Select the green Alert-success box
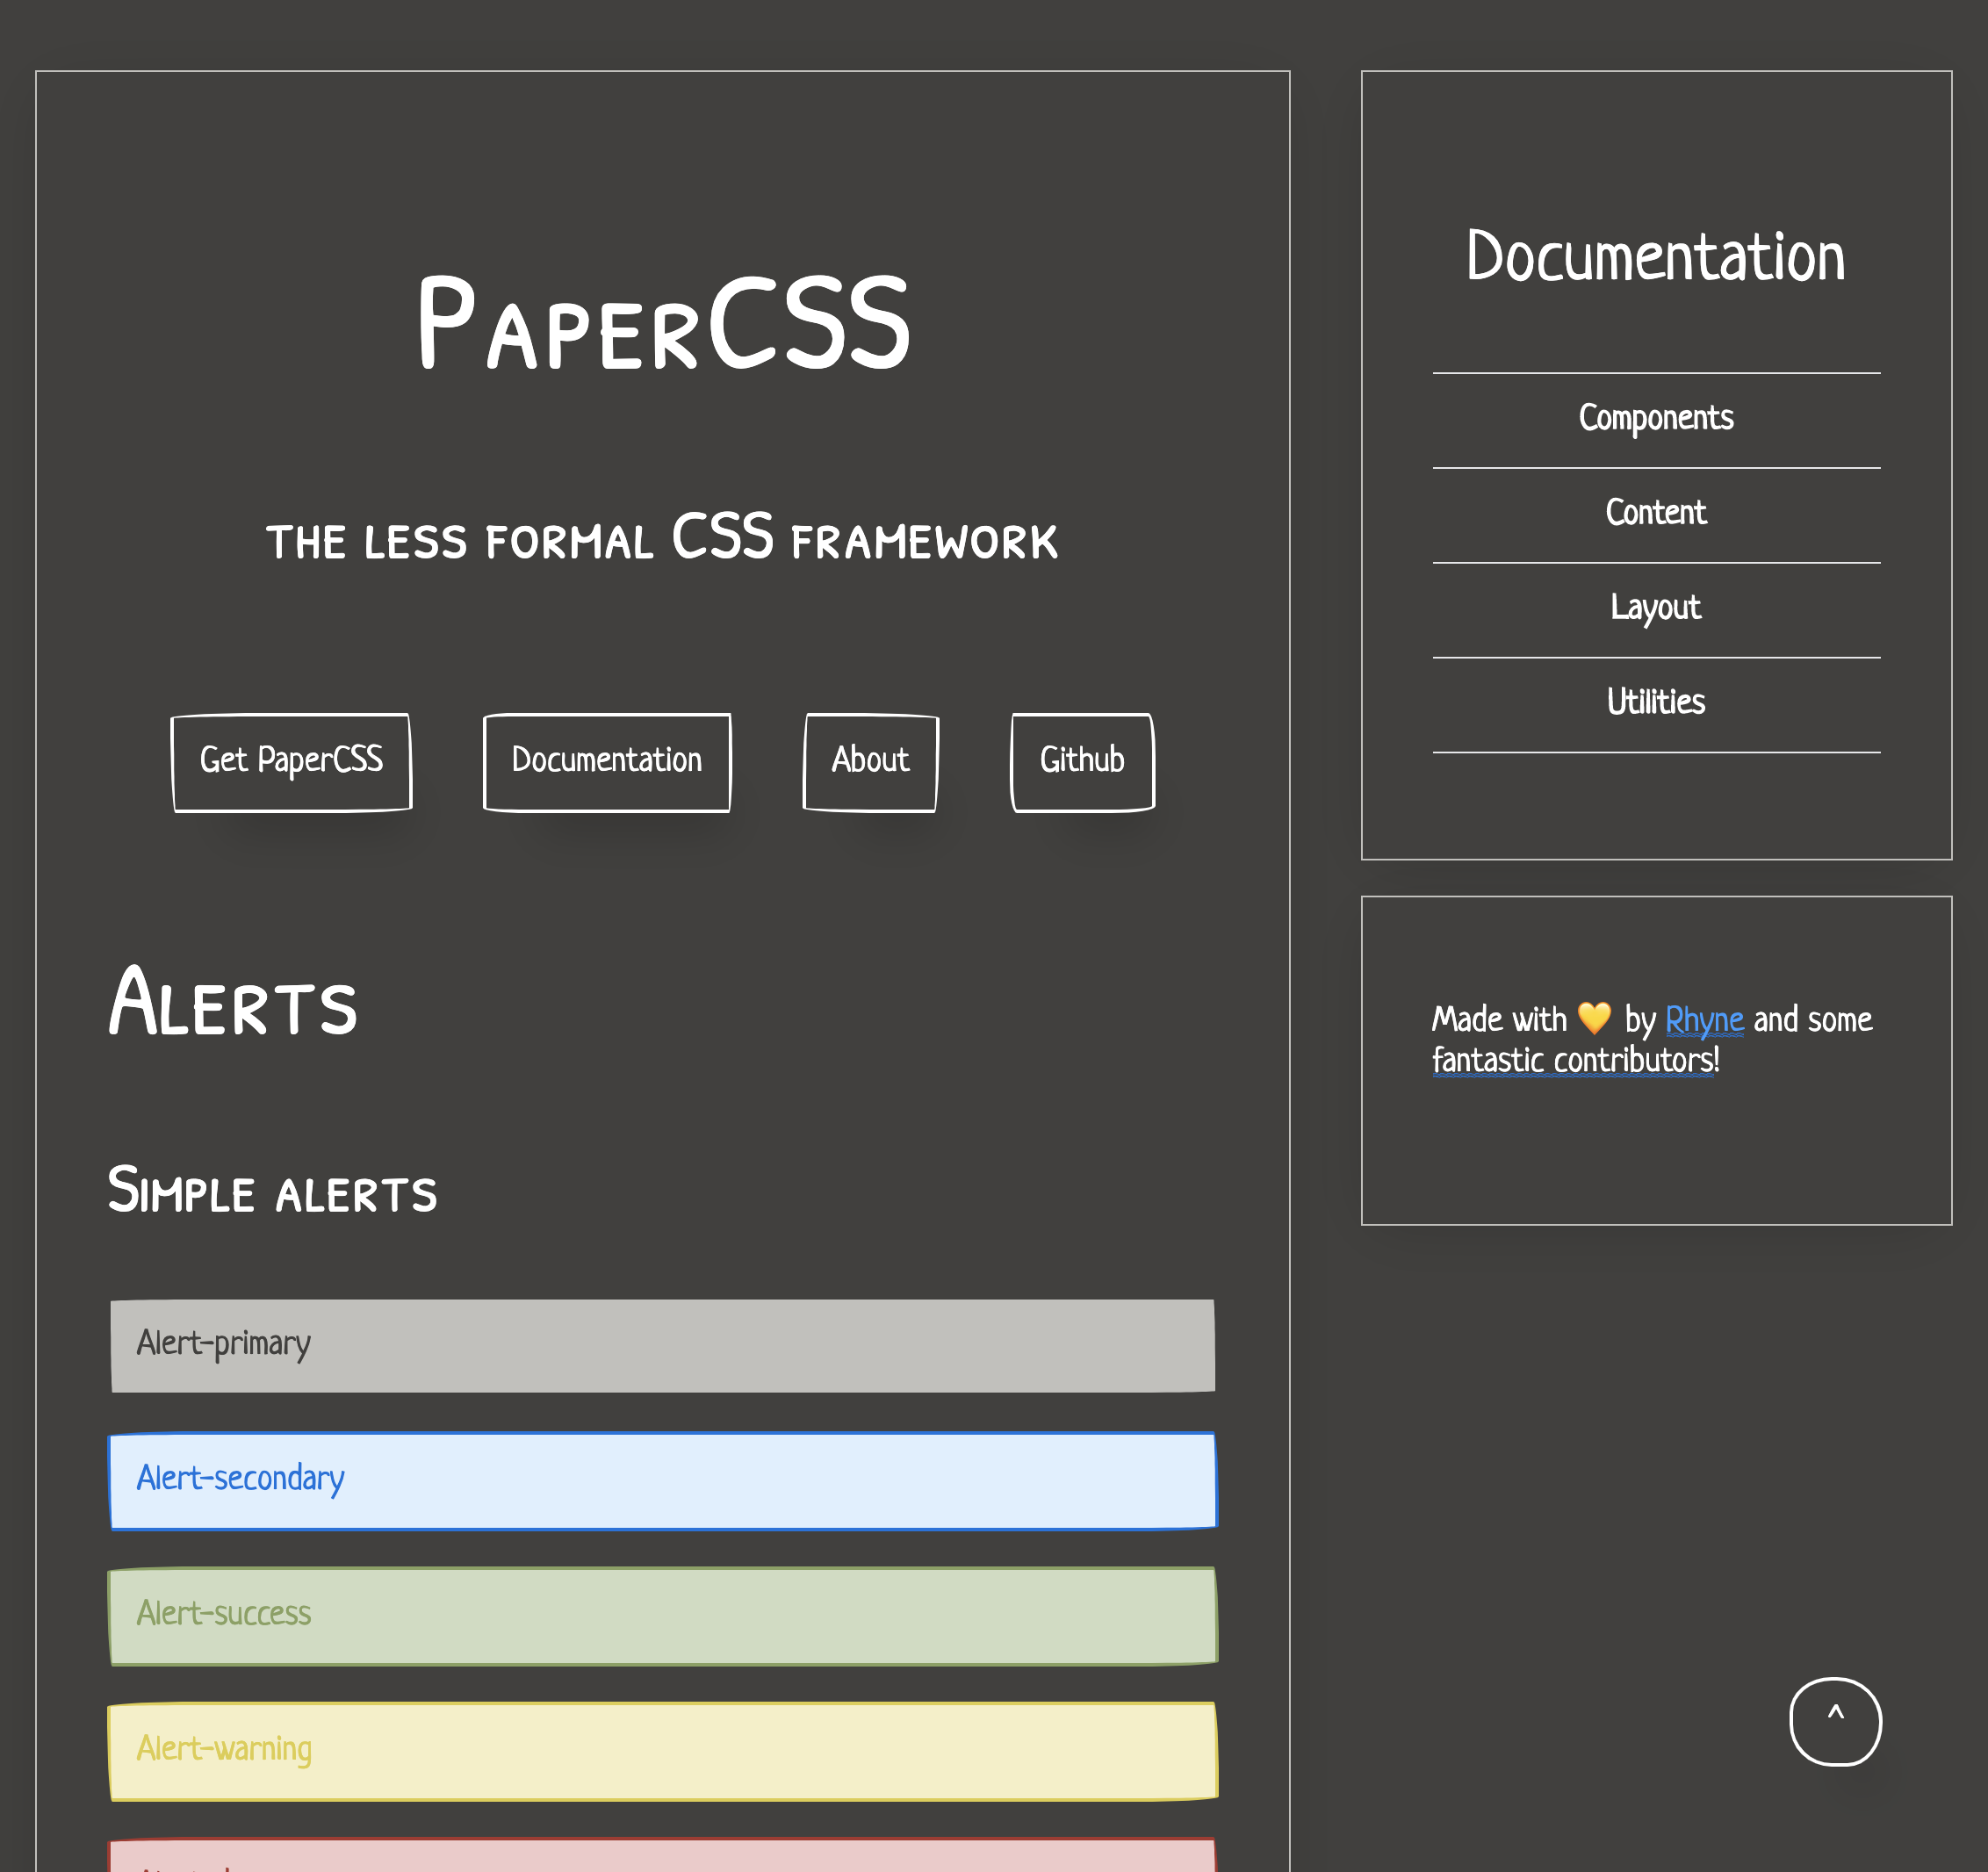 click(663, 1615)
